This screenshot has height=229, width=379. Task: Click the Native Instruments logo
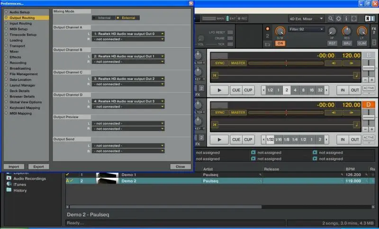pos(369,18)
